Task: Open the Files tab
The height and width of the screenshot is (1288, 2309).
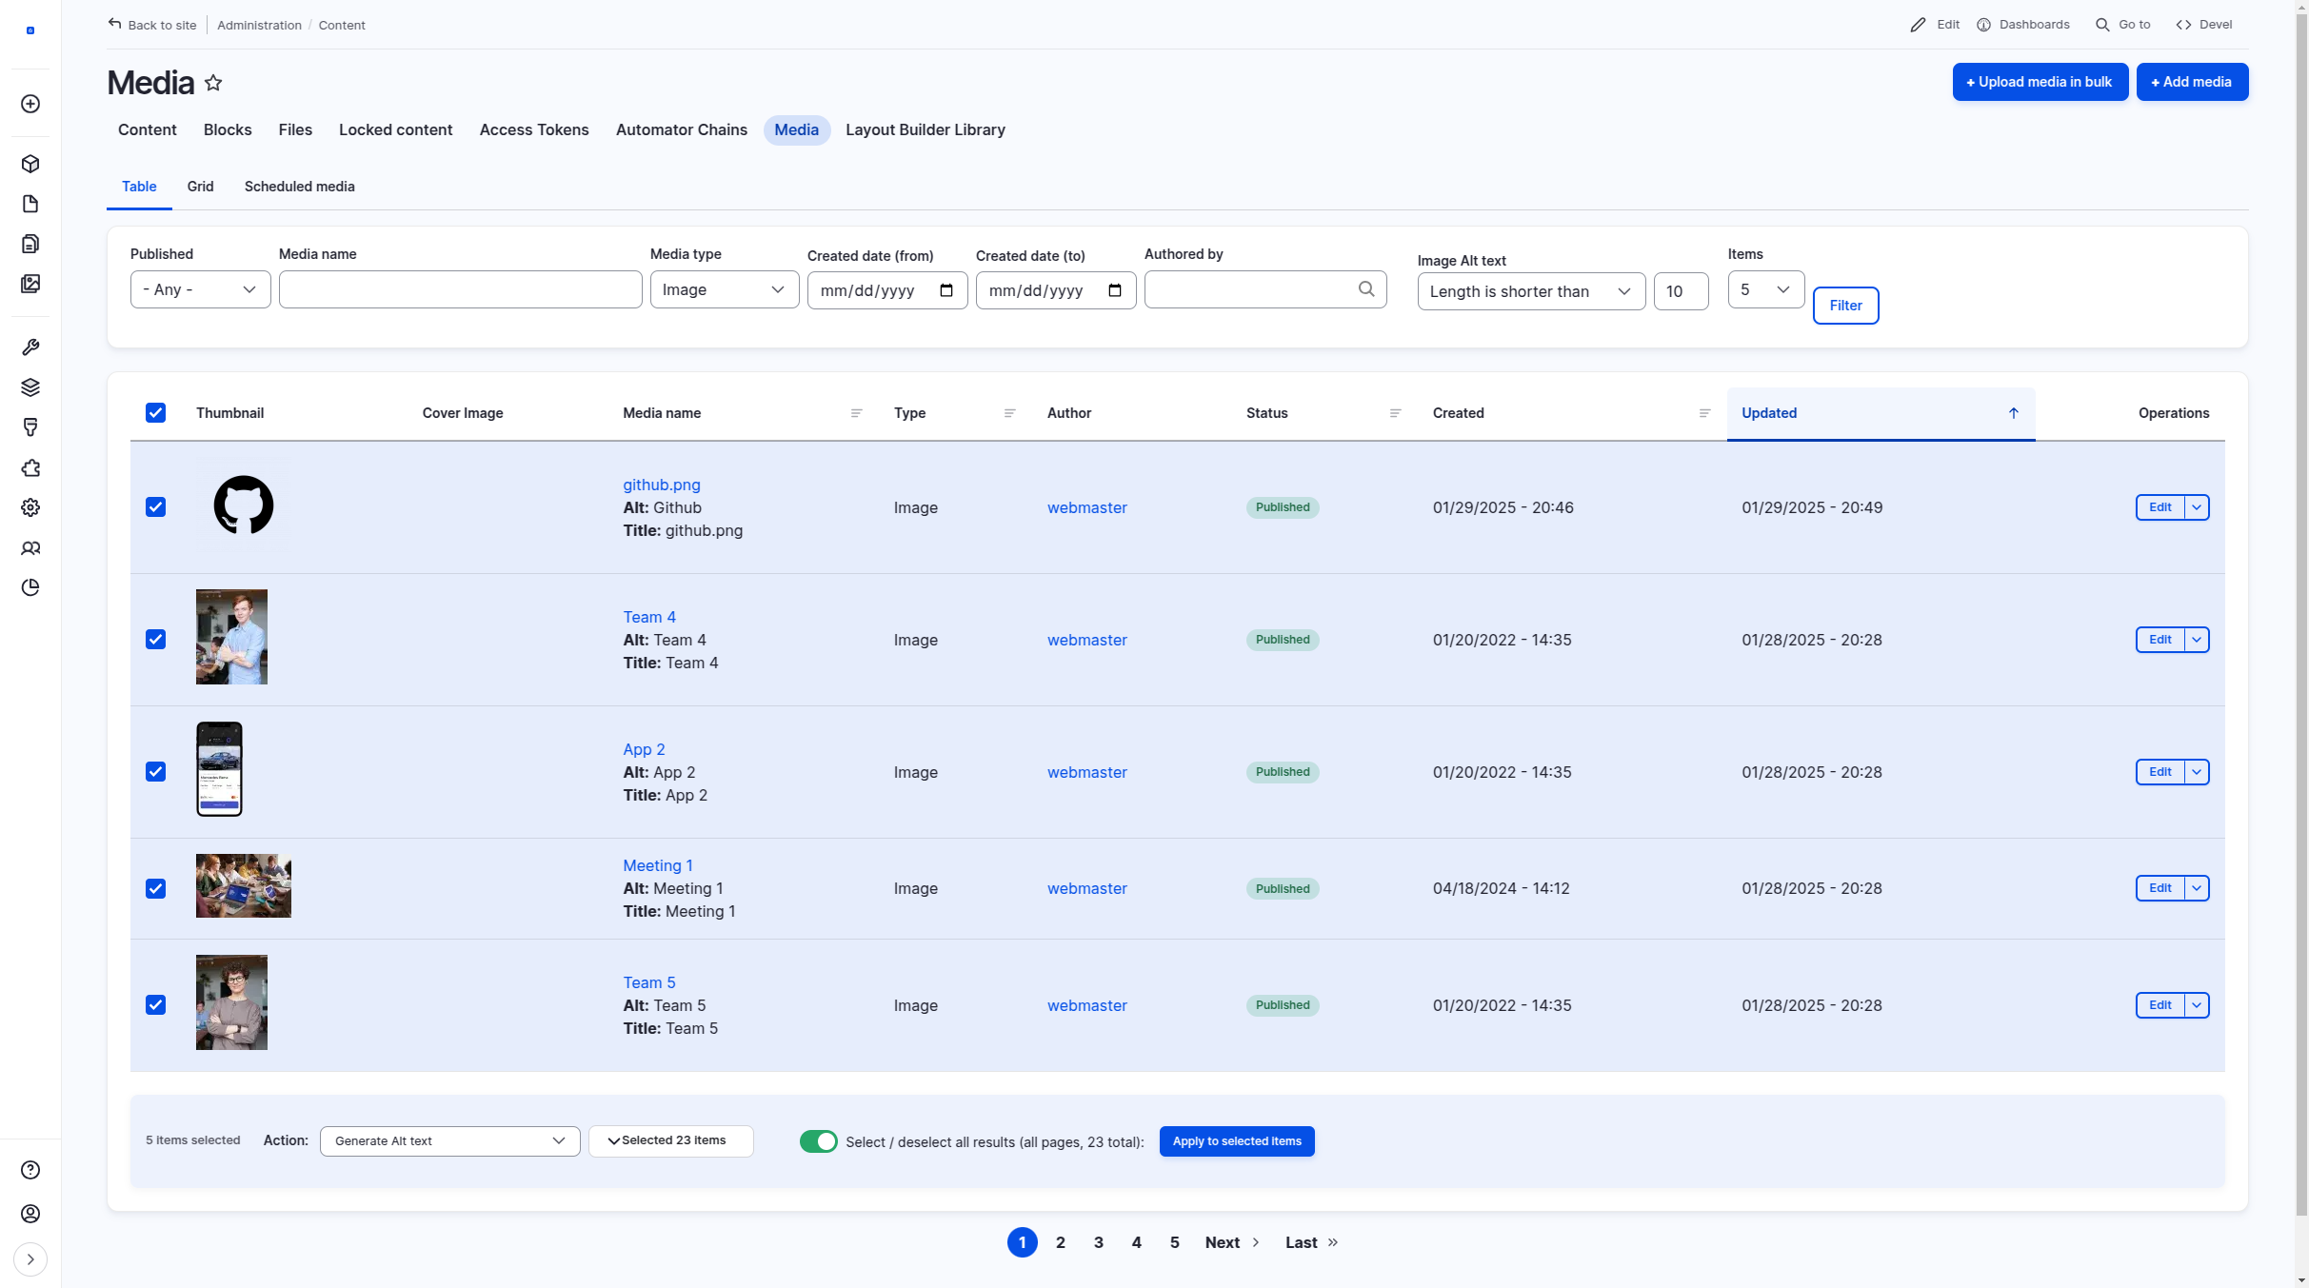Action: pyautogui.click(x=295, y=129)
